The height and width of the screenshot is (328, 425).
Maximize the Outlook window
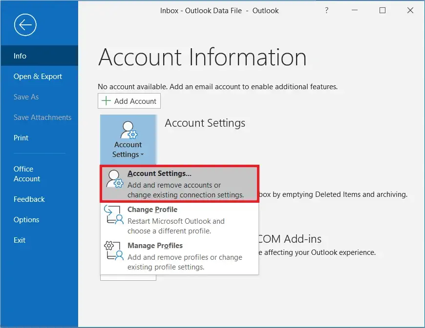(x=382, y=10)
